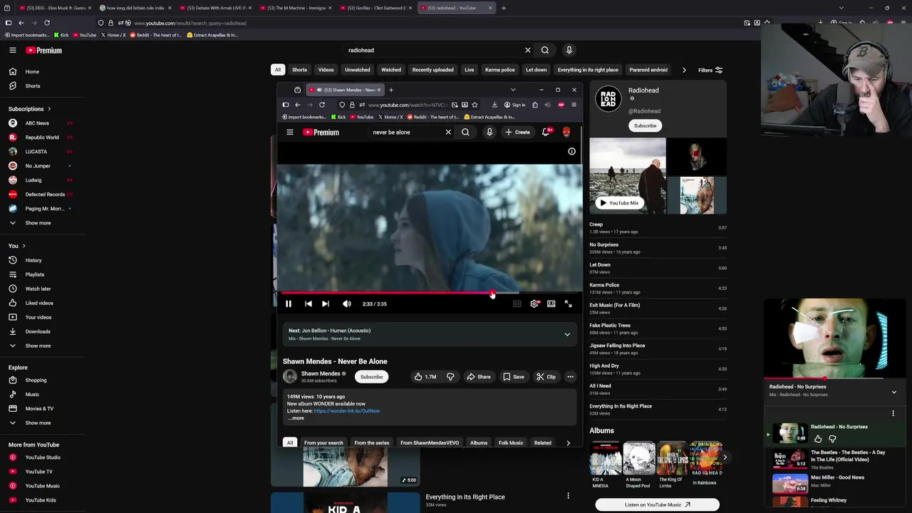Save the video to a playlist
The height and width of the screenshot is (513, 912).
click(x=514, y=377)
